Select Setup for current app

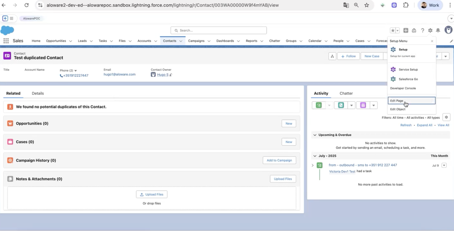coord(411,52)
